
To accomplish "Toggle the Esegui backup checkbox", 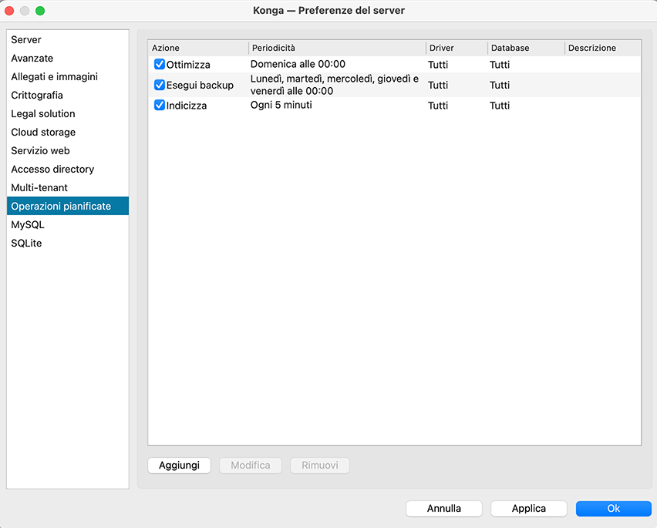I will tap(160, 86).
